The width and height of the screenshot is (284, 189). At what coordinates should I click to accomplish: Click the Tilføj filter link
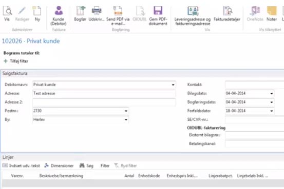pos(19,61)
